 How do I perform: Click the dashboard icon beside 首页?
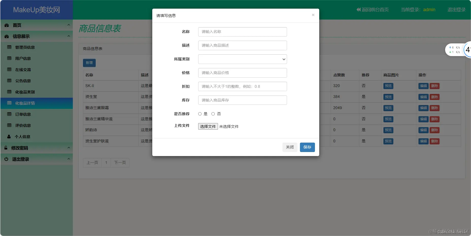[6, 25]
